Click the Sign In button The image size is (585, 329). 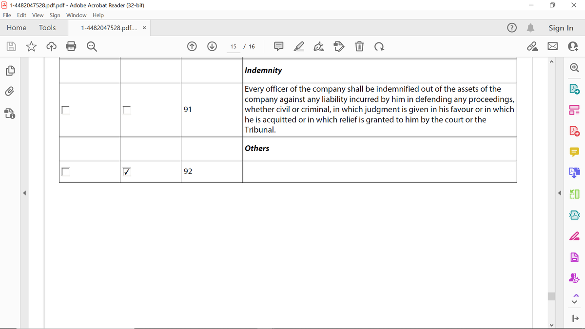[561, 28]
